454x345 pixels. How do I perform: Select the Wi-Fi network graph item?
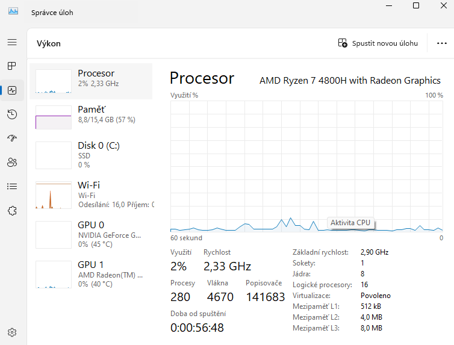click(91, 194)
